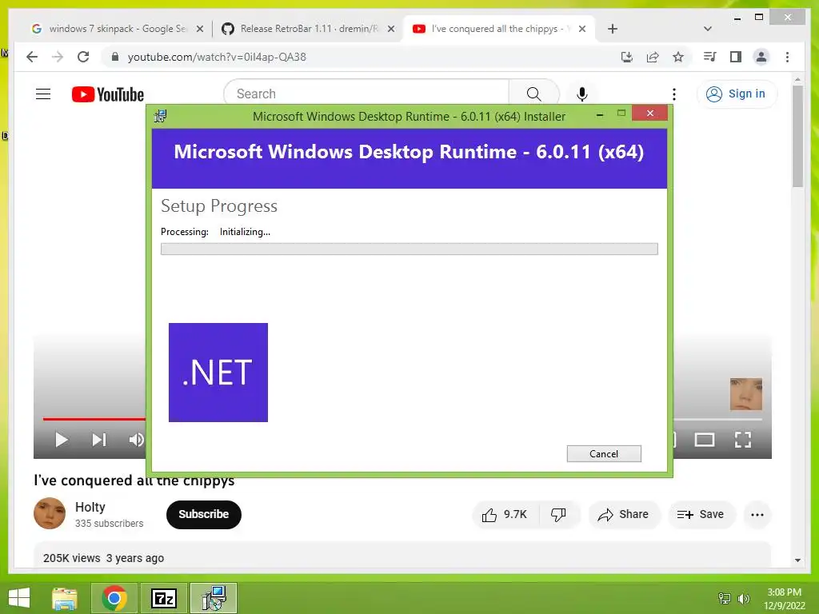Minimize the .NET installer window

tap(600, 114)
